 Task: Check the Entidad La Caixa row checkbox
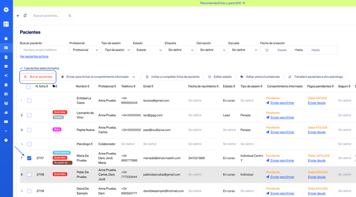point(29,100)
